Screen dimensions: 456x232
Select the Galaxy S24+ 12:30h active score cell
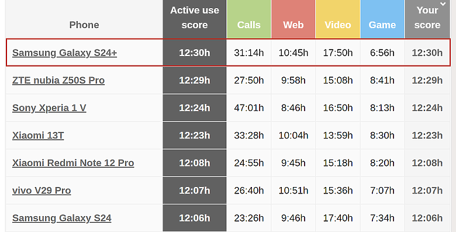click(x=195, y=53)
